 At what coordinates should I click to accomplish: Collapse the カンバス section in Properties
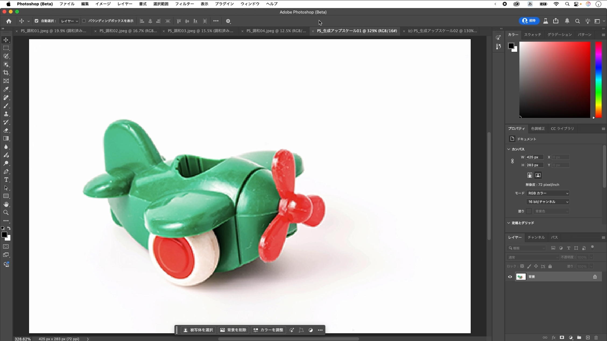pos(509,149)
